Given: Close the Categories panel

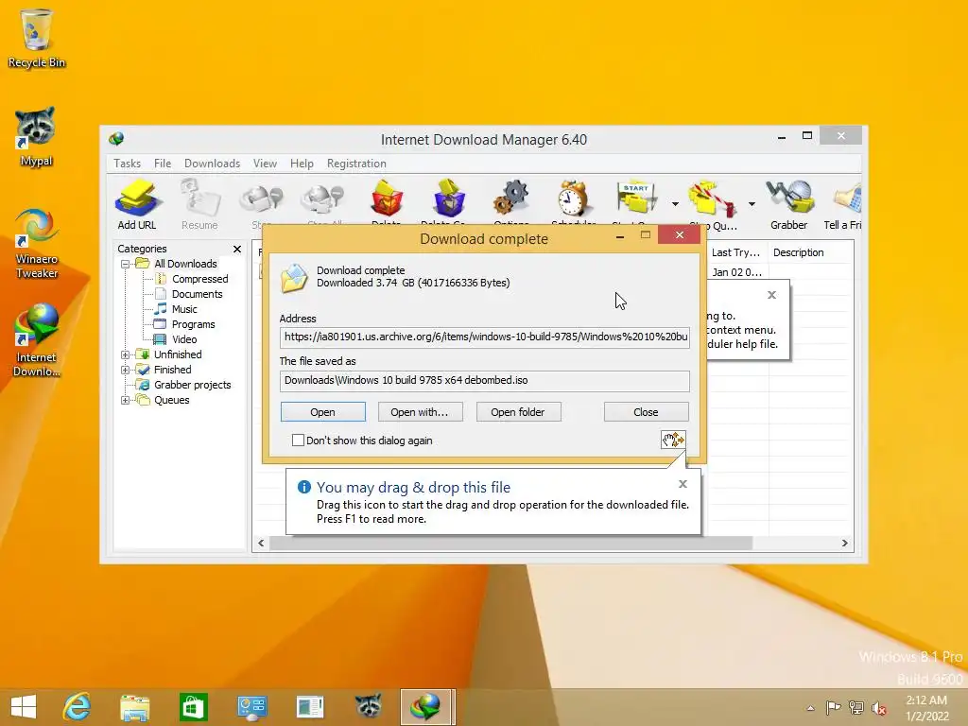Looking at the screenshot, I should [x=237, y=249].
